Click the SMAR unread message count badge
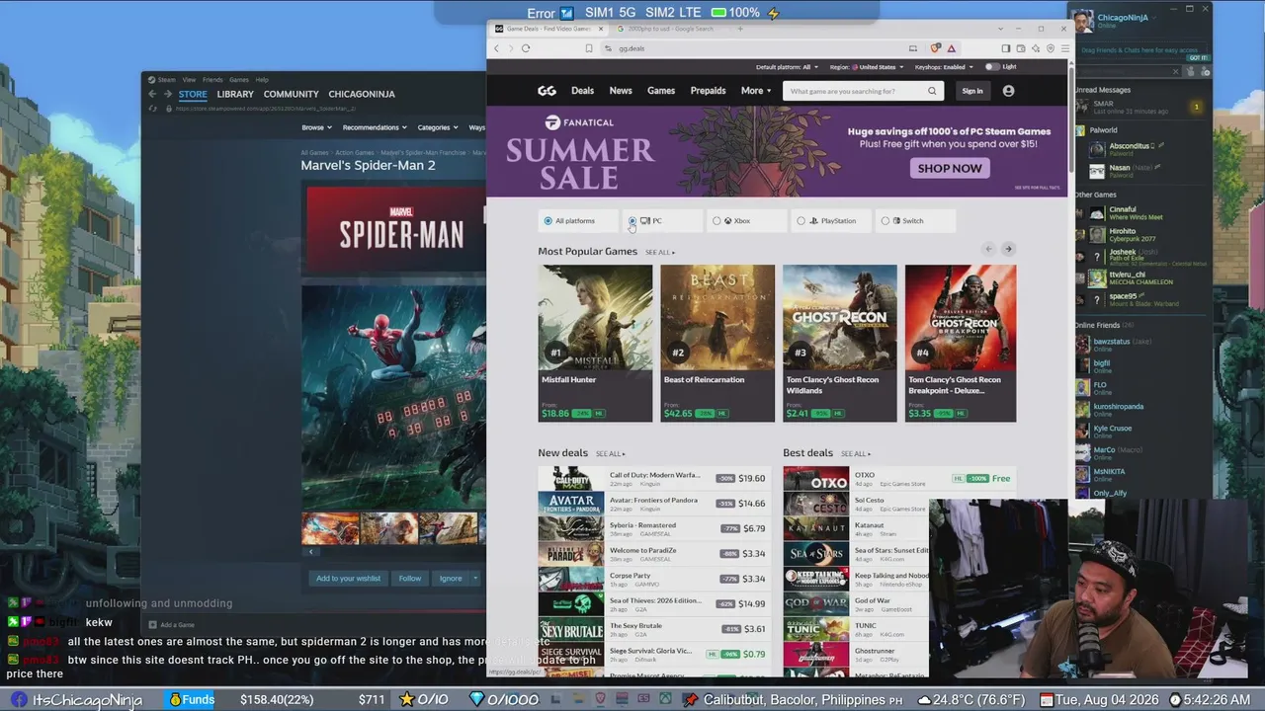1265x711 pixels. [1197, 107]
